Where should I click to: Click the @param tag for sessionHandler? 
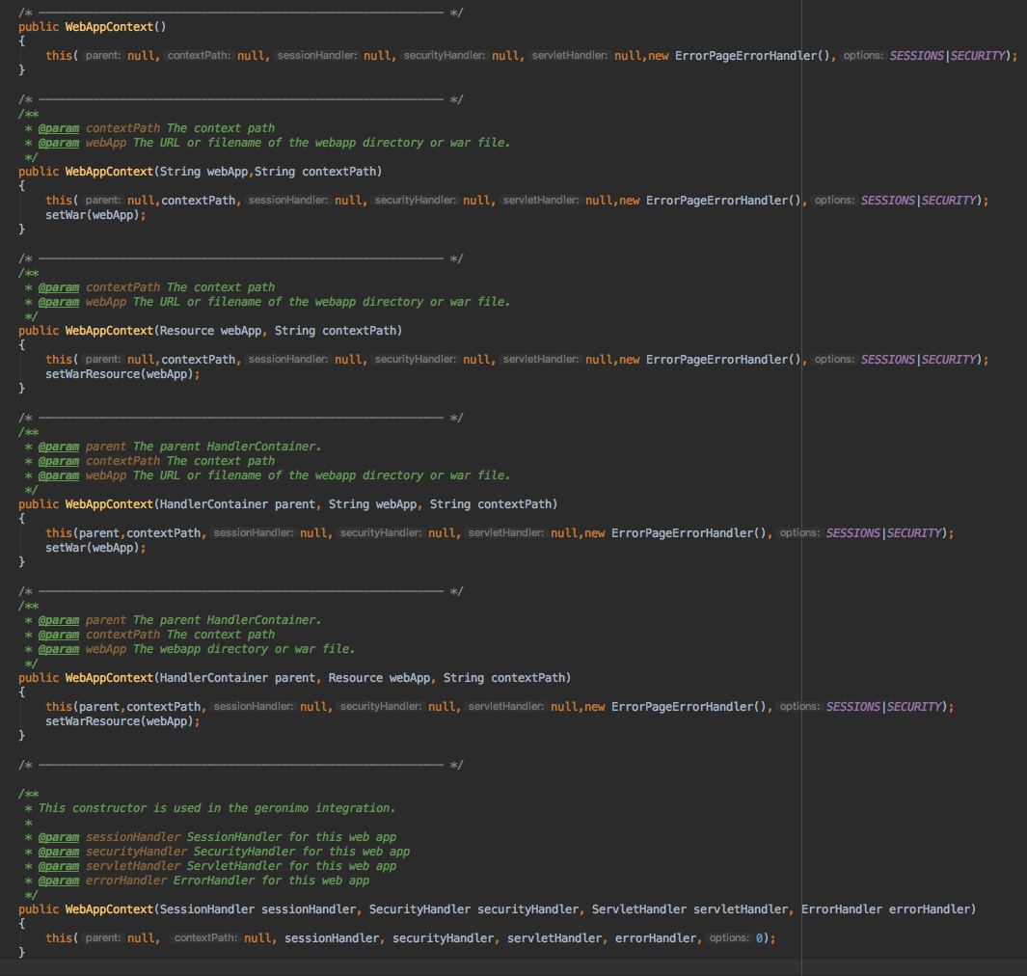tap(59, 837)
